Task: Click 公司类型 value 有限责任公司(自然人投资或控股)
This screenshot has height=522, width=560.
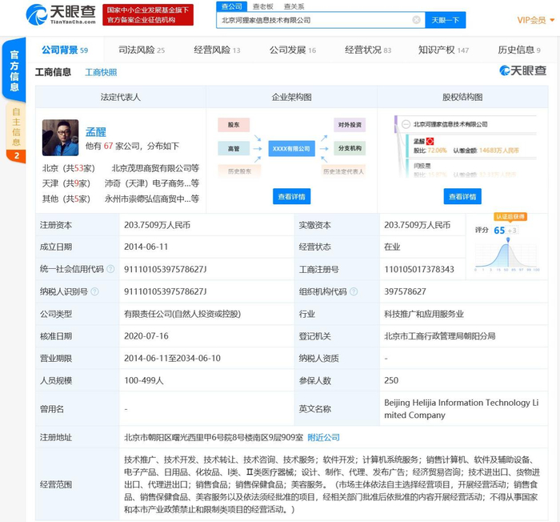Action: coord(182,314)
